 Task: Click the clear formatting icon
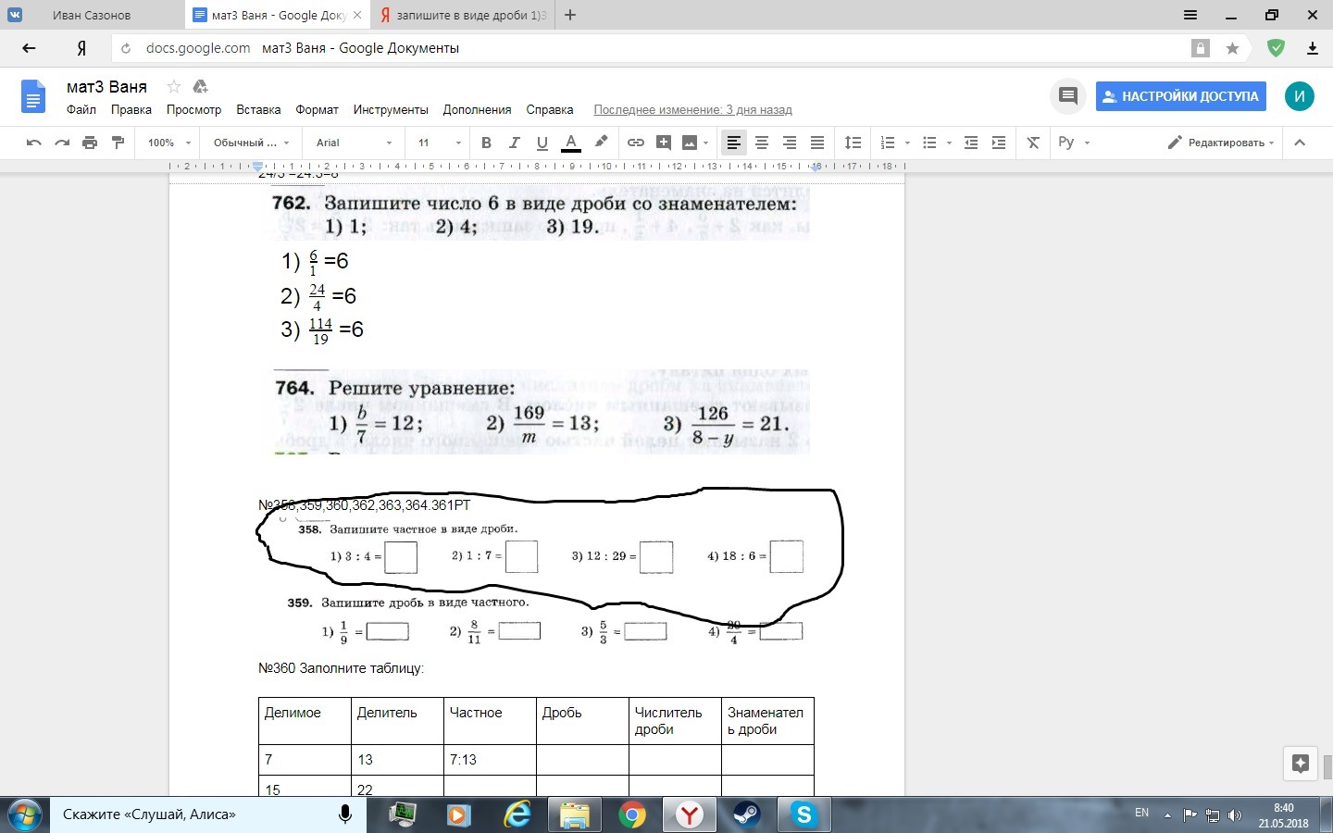(x=1033, y=143)
